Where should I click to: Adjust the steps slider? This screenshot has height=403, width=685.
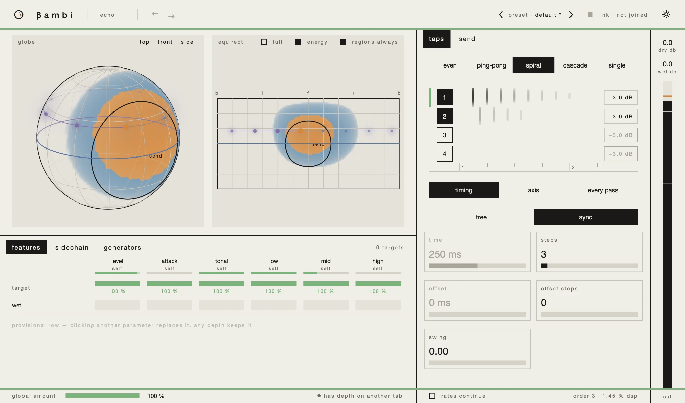(x=589, y=266)
